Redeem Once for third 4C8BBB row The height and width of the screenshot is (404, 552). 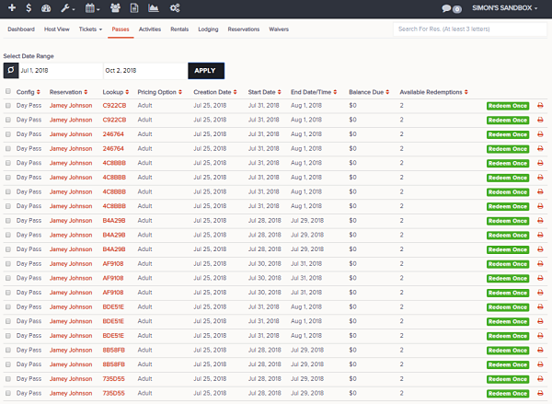(508, 192)
